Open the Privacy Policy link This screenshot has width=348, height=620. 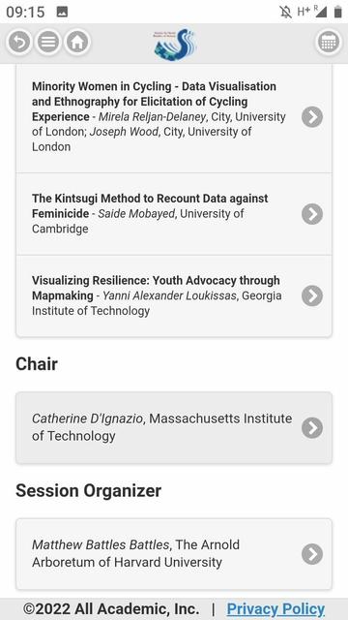click(x=275, y=609)
